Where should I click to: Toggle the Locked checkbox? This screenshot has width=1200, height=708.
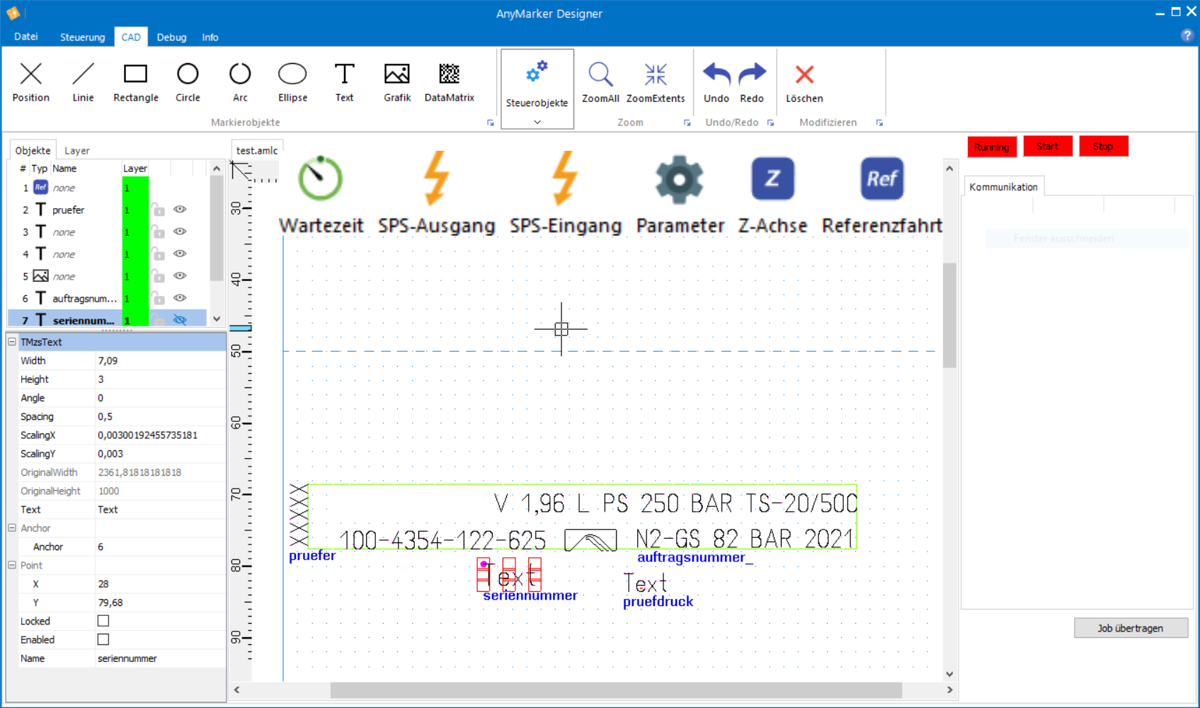pos(103,621)
